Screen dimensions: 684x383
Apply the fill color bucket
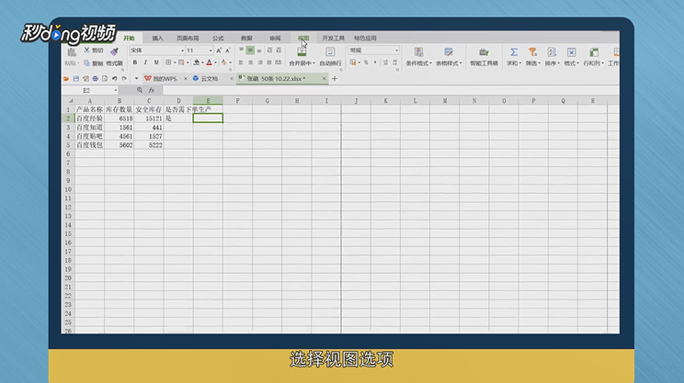click(x=197, y=62)
